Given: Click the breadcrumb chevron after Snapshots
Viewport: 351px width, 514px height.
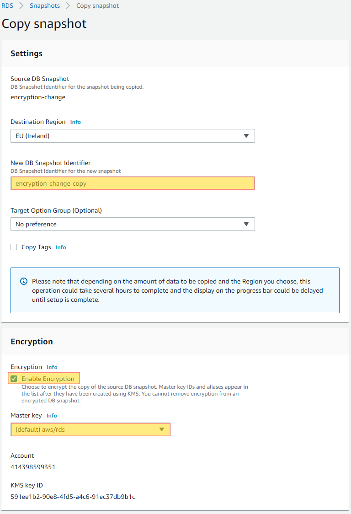Looking at the screenshot, I should coord(68,5).
